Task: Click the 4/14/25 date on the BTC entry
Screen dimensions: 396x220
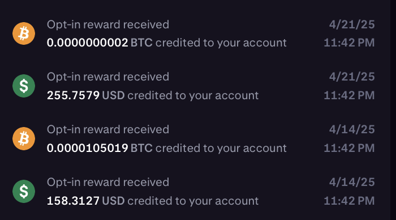Action: pyautogui.click(x=352, y=129)
